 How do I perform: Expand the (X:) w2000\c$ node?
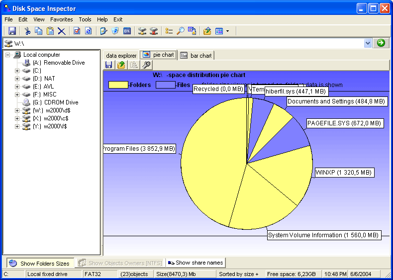17,118
